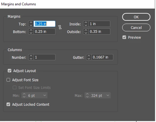Decrease the Outside margin using the stepper
Screen dimensions: 156x122
(x=86, y=33)
